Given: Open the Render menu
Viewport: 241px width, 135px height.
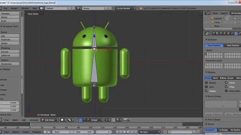Looking at the screenshot, I should 14,8.
